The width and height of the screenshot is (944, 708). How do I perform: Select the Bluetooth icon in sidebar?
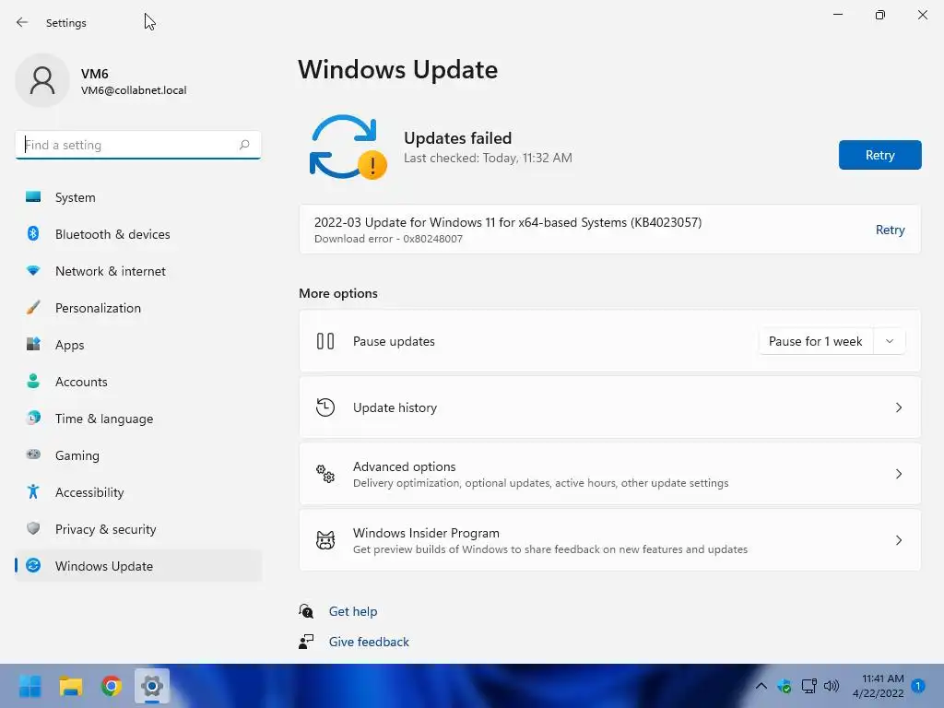click(x=33, y=233)
